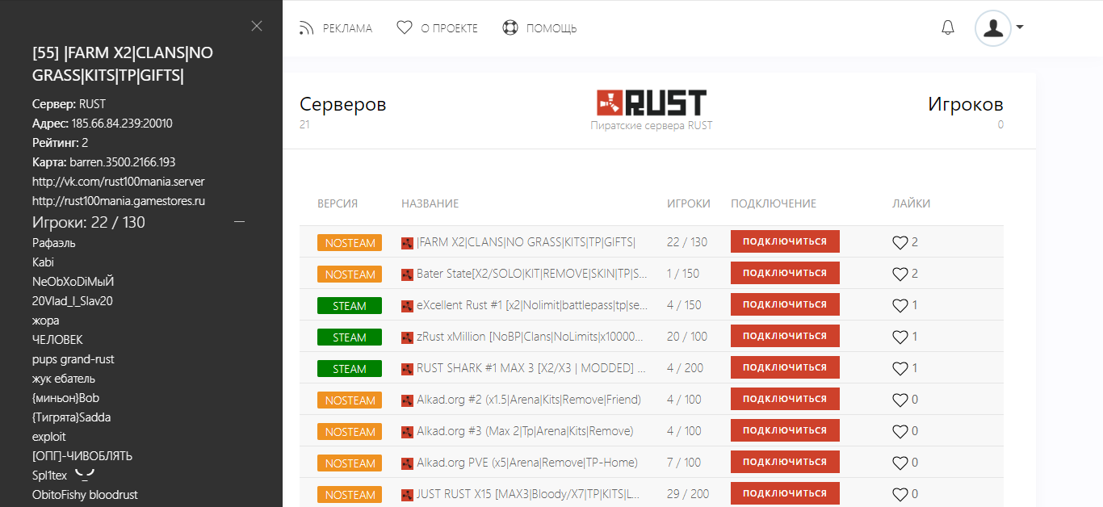The width and height of the screenshot is (1103, 507).
Task: Click the НАЗВАНИЕ column header
Action: [430, 203]
